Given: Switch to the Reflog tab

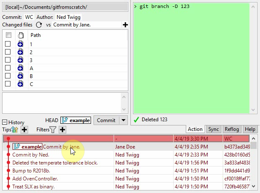Looking at the screenshot, I should click(x=232, y=129).
